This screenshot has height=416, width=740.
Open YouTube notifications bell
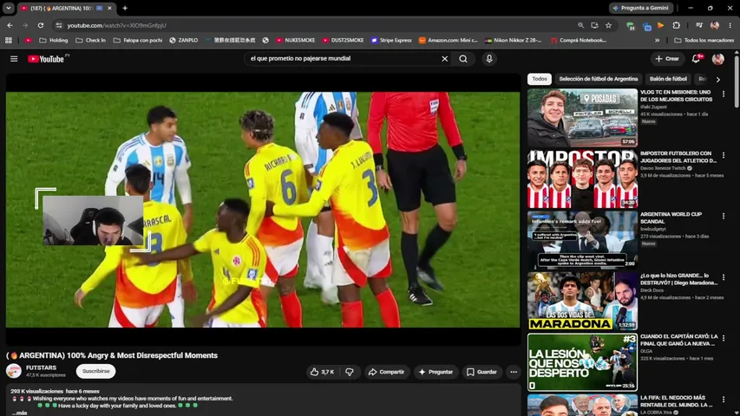[x=696, y=59]
